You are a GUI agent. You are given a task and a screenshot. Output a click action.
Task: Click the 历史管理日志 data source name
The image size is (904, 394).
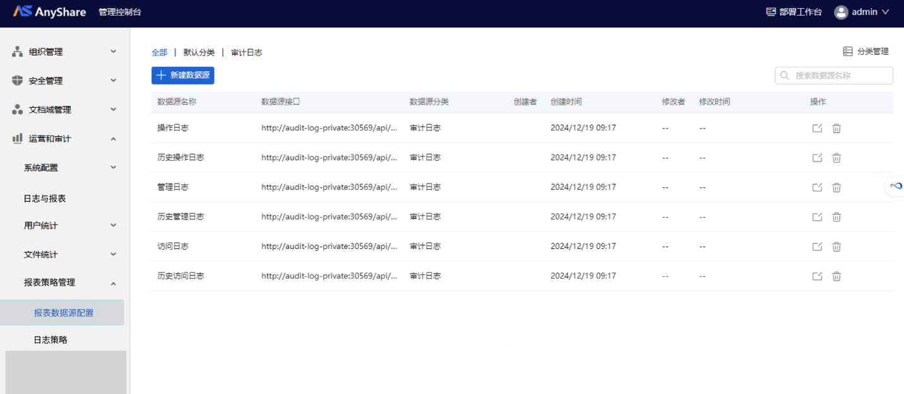pos(180,217)
